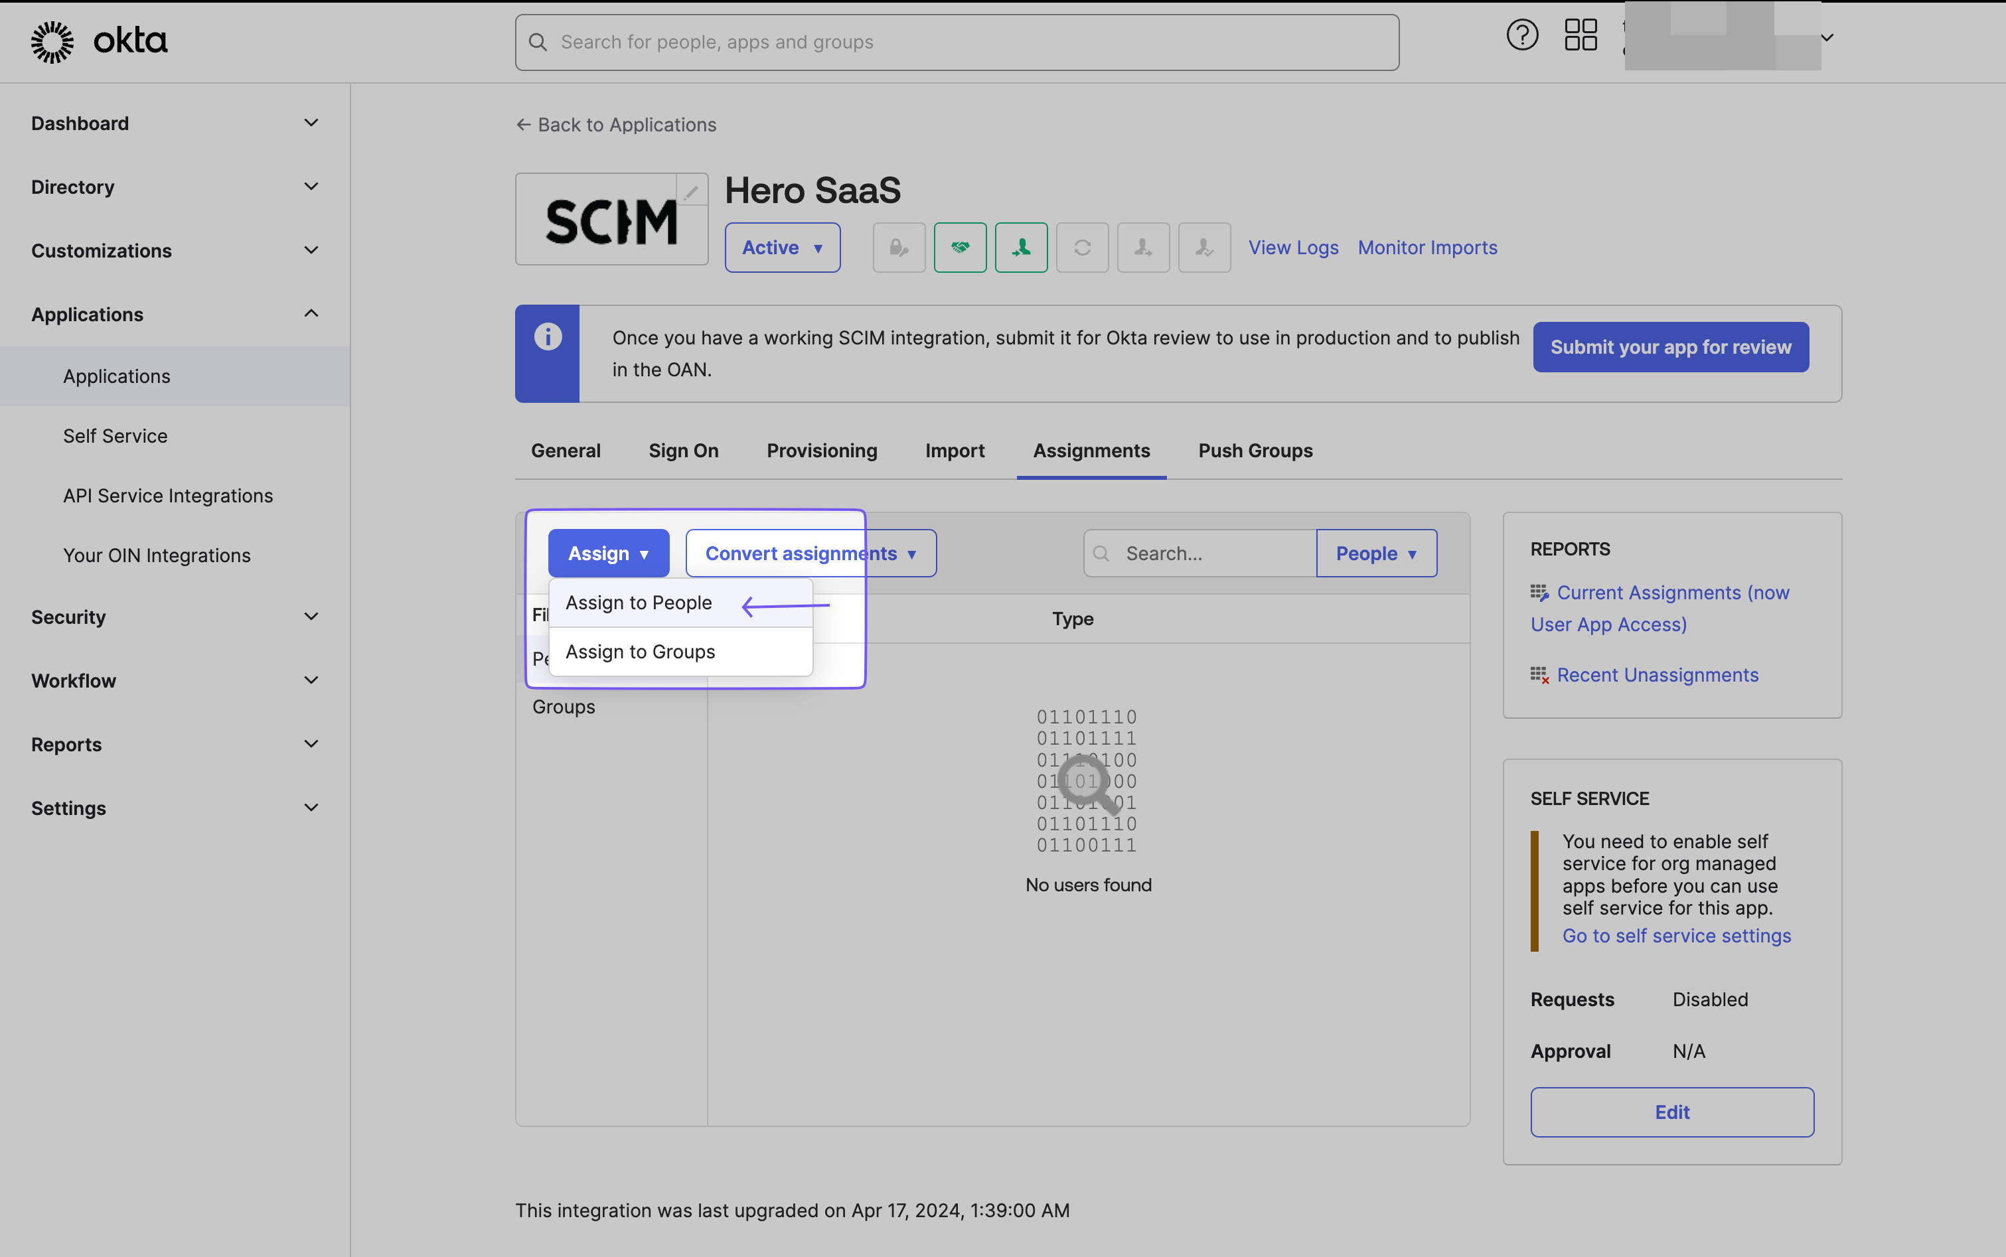Open the Okta app switcher grid icon

(x=1580, y=35)
